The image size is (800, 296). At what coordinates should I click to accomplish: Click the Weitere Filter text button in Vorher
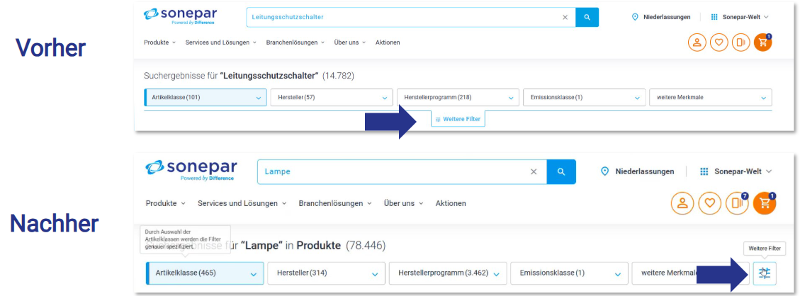tap(458, 119)
